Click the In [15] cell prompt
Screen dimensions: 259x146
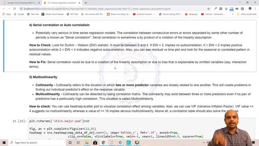(19, 121)
